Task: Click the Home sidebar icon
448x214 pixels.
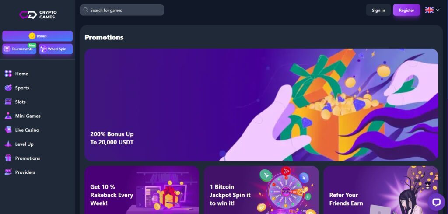Action: tap(8, 74)
